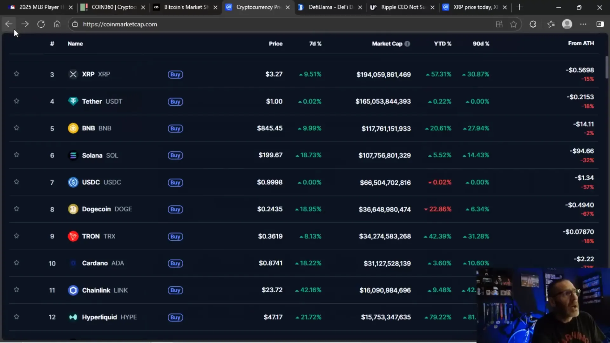610x343 pixels.
Task: Add TRON to watchlist star
Action: pyautogui.click(x=17, y=236)
